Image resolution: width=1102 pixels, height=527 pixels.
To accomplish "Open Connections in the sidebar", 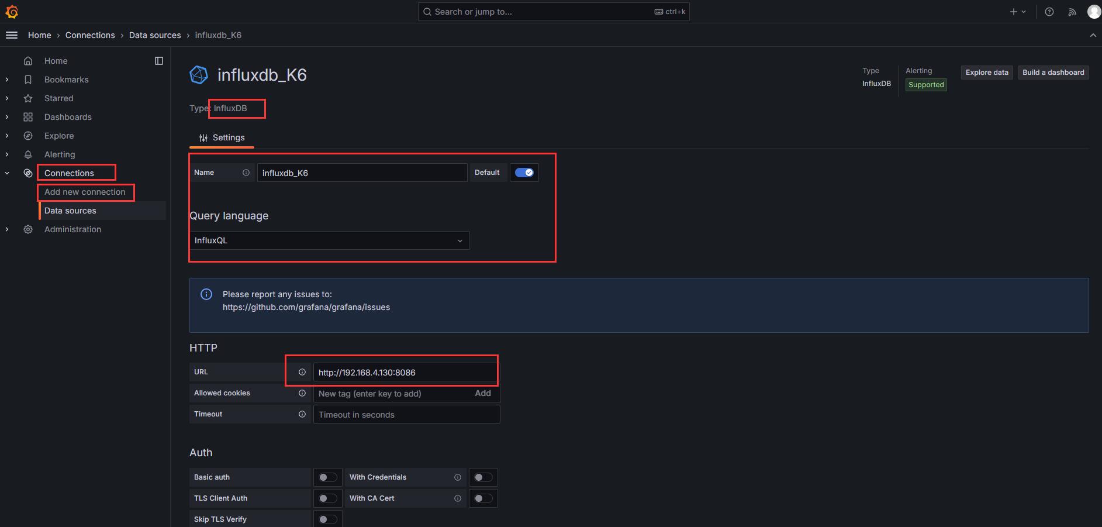I will pos(69,173).
